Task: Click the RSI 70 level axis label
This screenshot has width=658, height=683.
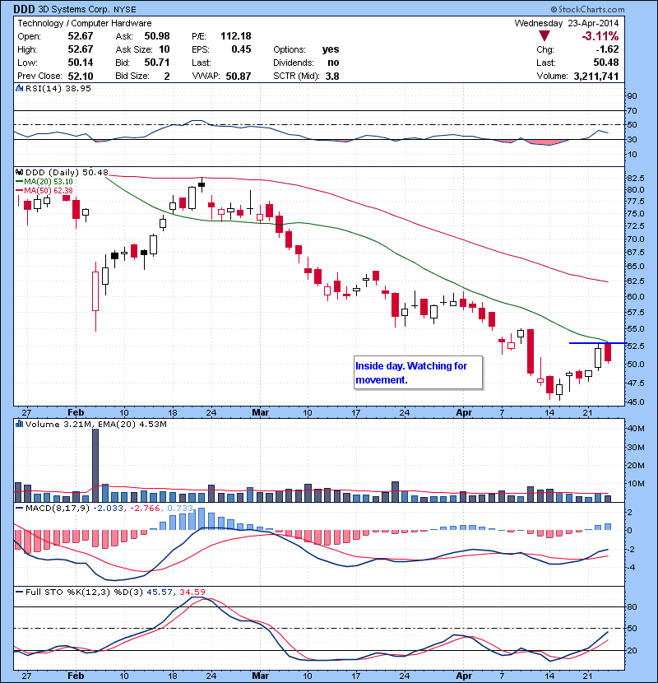Action: point(632,111)
